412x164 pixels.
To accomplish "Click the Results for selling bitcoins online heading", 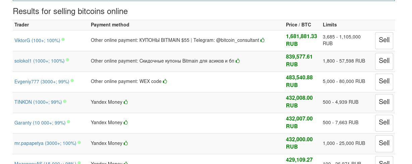I will [70, 11].
